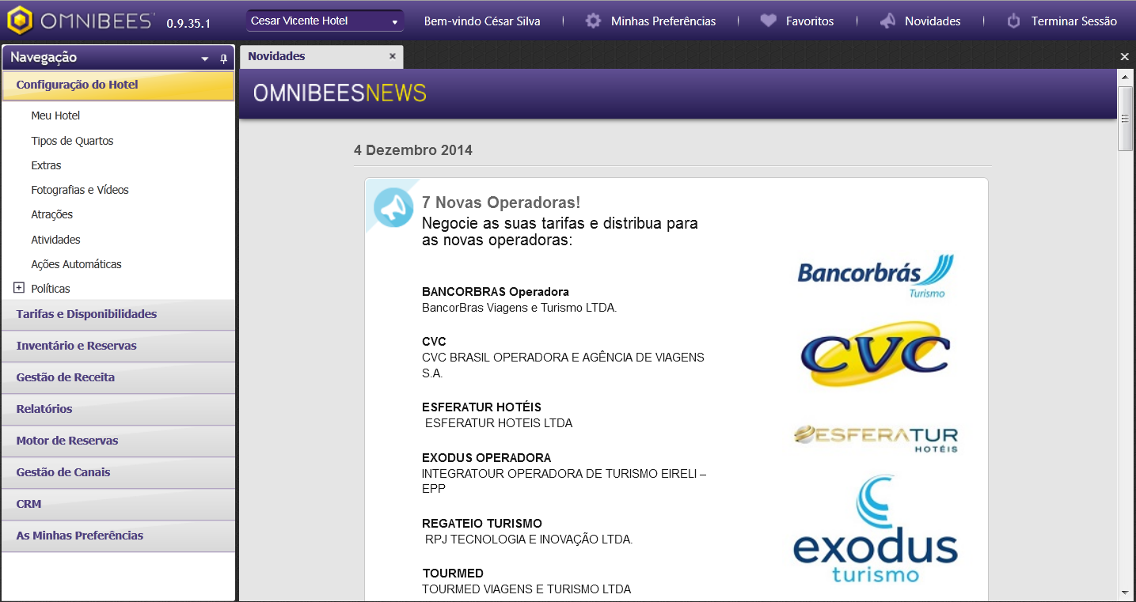Open Ações Automáticas
The width and height of the screenshot is (1136, 602).
[76, 264]
